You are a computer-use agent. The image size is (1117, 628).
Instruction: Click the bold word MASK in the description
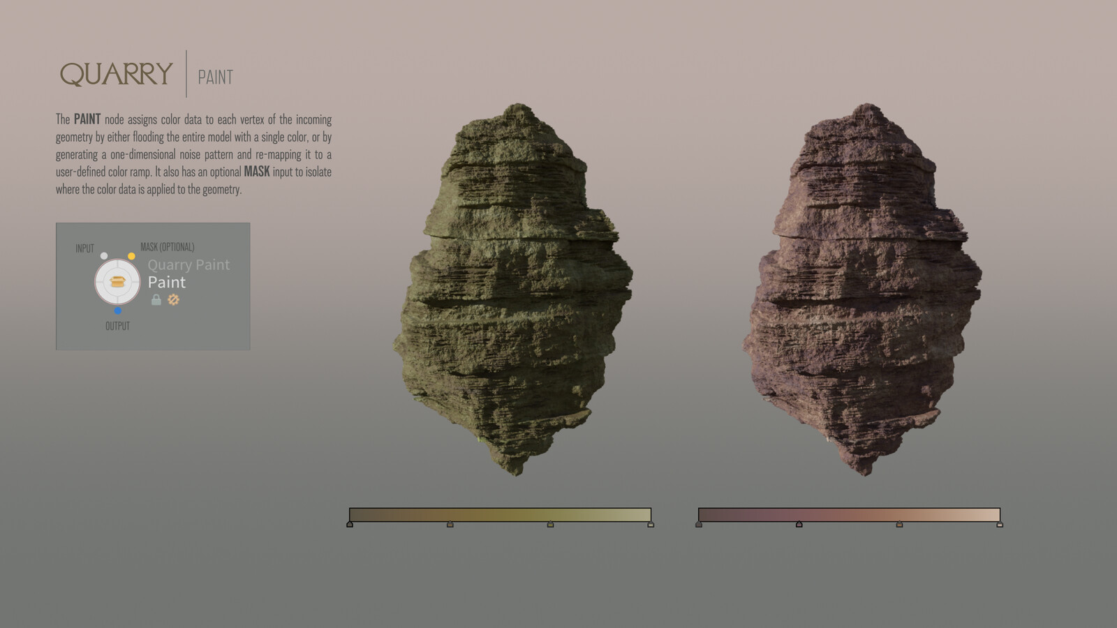click(x=257, y=171)
